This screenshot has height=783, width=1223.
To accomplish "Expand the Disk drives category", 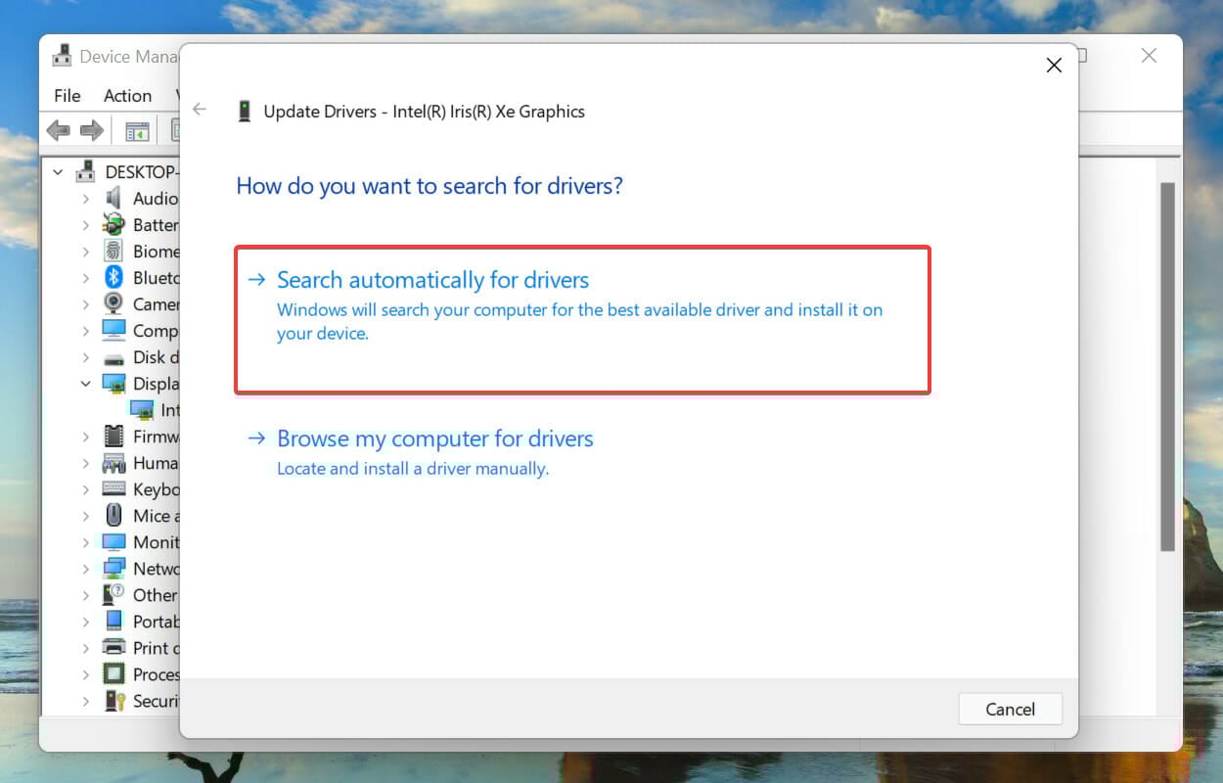I will point(86,357).
